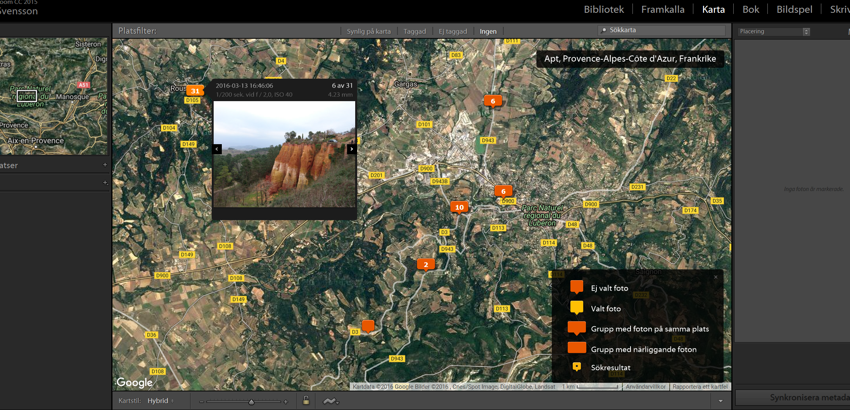Click the single photo pin near D3
This screenshot has width=850, height=410.
coord(368,326)
